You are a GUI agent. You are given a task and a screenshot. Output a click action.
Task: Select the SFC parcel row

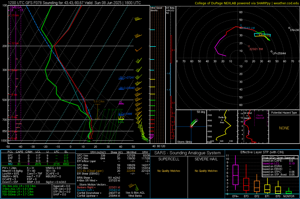[38, 156]
